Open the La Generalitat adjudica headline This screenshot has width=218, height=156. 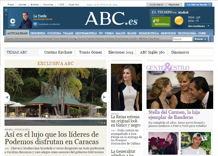click(123, 153)
